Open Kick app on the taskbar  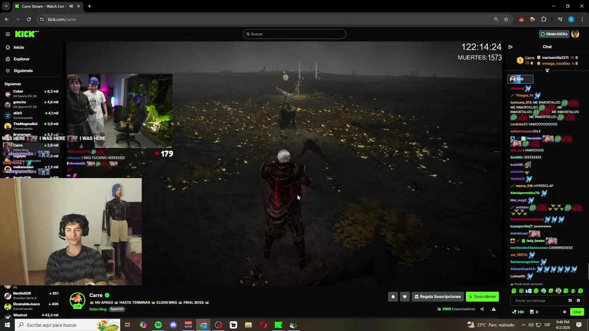[278, 325]
